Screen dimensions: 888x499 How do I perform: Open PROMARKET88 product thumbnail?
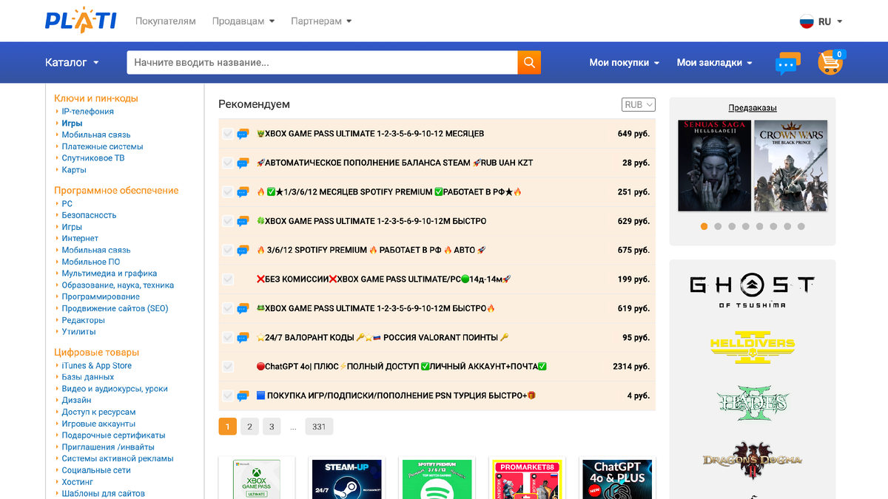click(527, 478)
